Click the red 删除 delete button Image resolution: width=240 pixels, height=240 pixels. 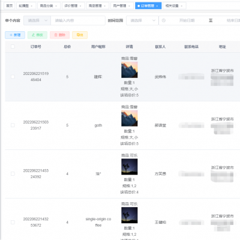(x=59, y=35)
